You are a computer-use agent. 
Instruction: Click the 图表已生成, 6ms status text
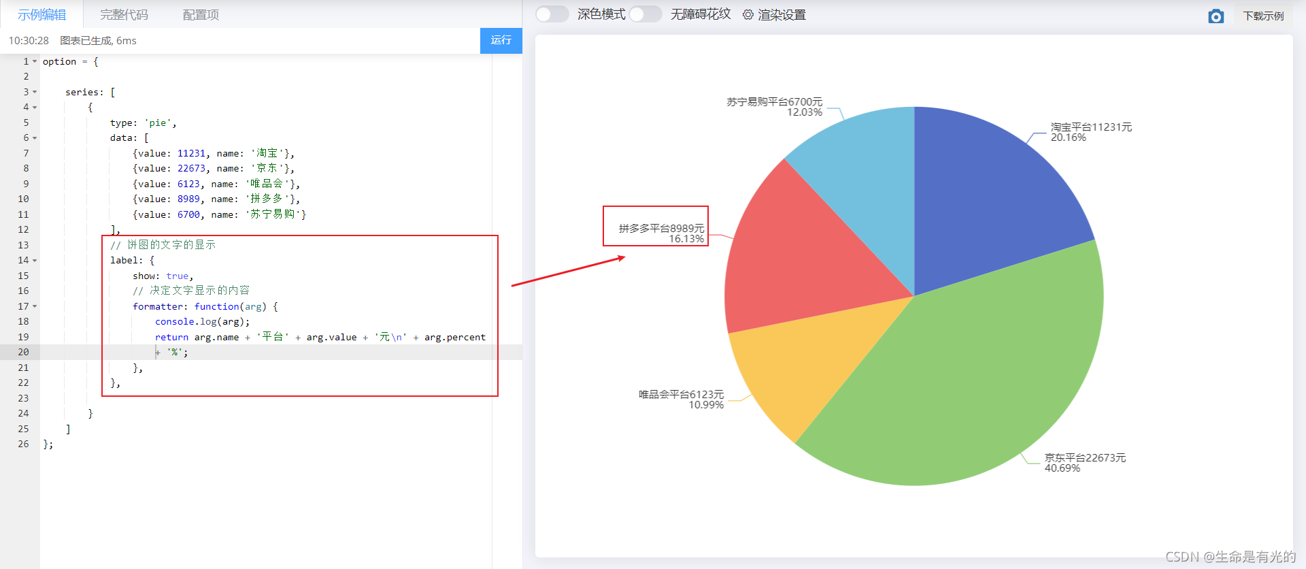click(x=98, y=41)
